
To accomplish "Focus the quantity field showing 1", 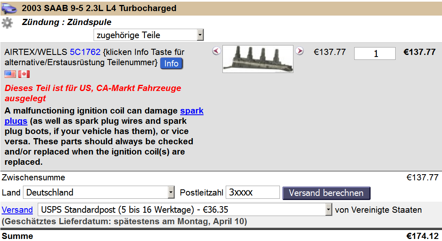I will pos(375,54).
